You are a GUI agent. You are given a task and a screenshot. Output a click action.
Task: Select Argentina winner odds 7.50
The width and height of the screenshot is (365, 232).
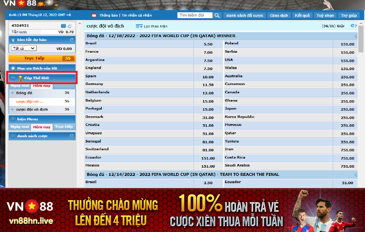pyautogui.click(x=208, y=61)
